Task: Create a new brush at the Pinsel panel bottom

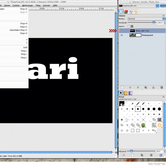Action: click(x=133, y=155)
